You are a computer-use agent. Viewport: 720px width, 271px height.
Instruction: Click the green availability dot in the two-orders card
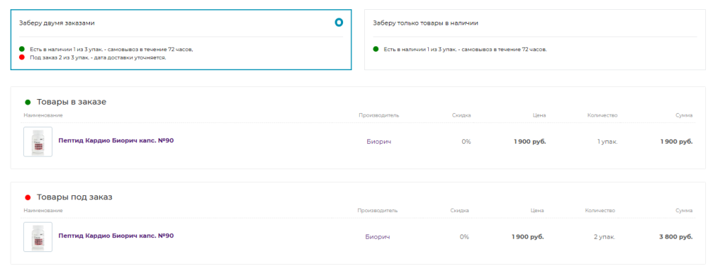tap(22, 48)
